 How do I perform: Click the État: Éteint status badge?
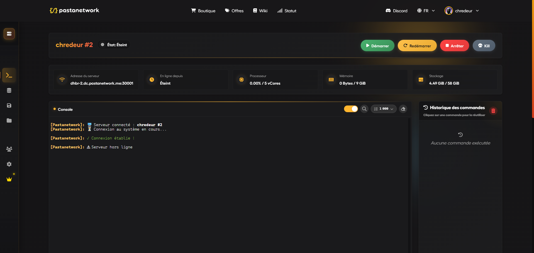[x=114, y=45]
